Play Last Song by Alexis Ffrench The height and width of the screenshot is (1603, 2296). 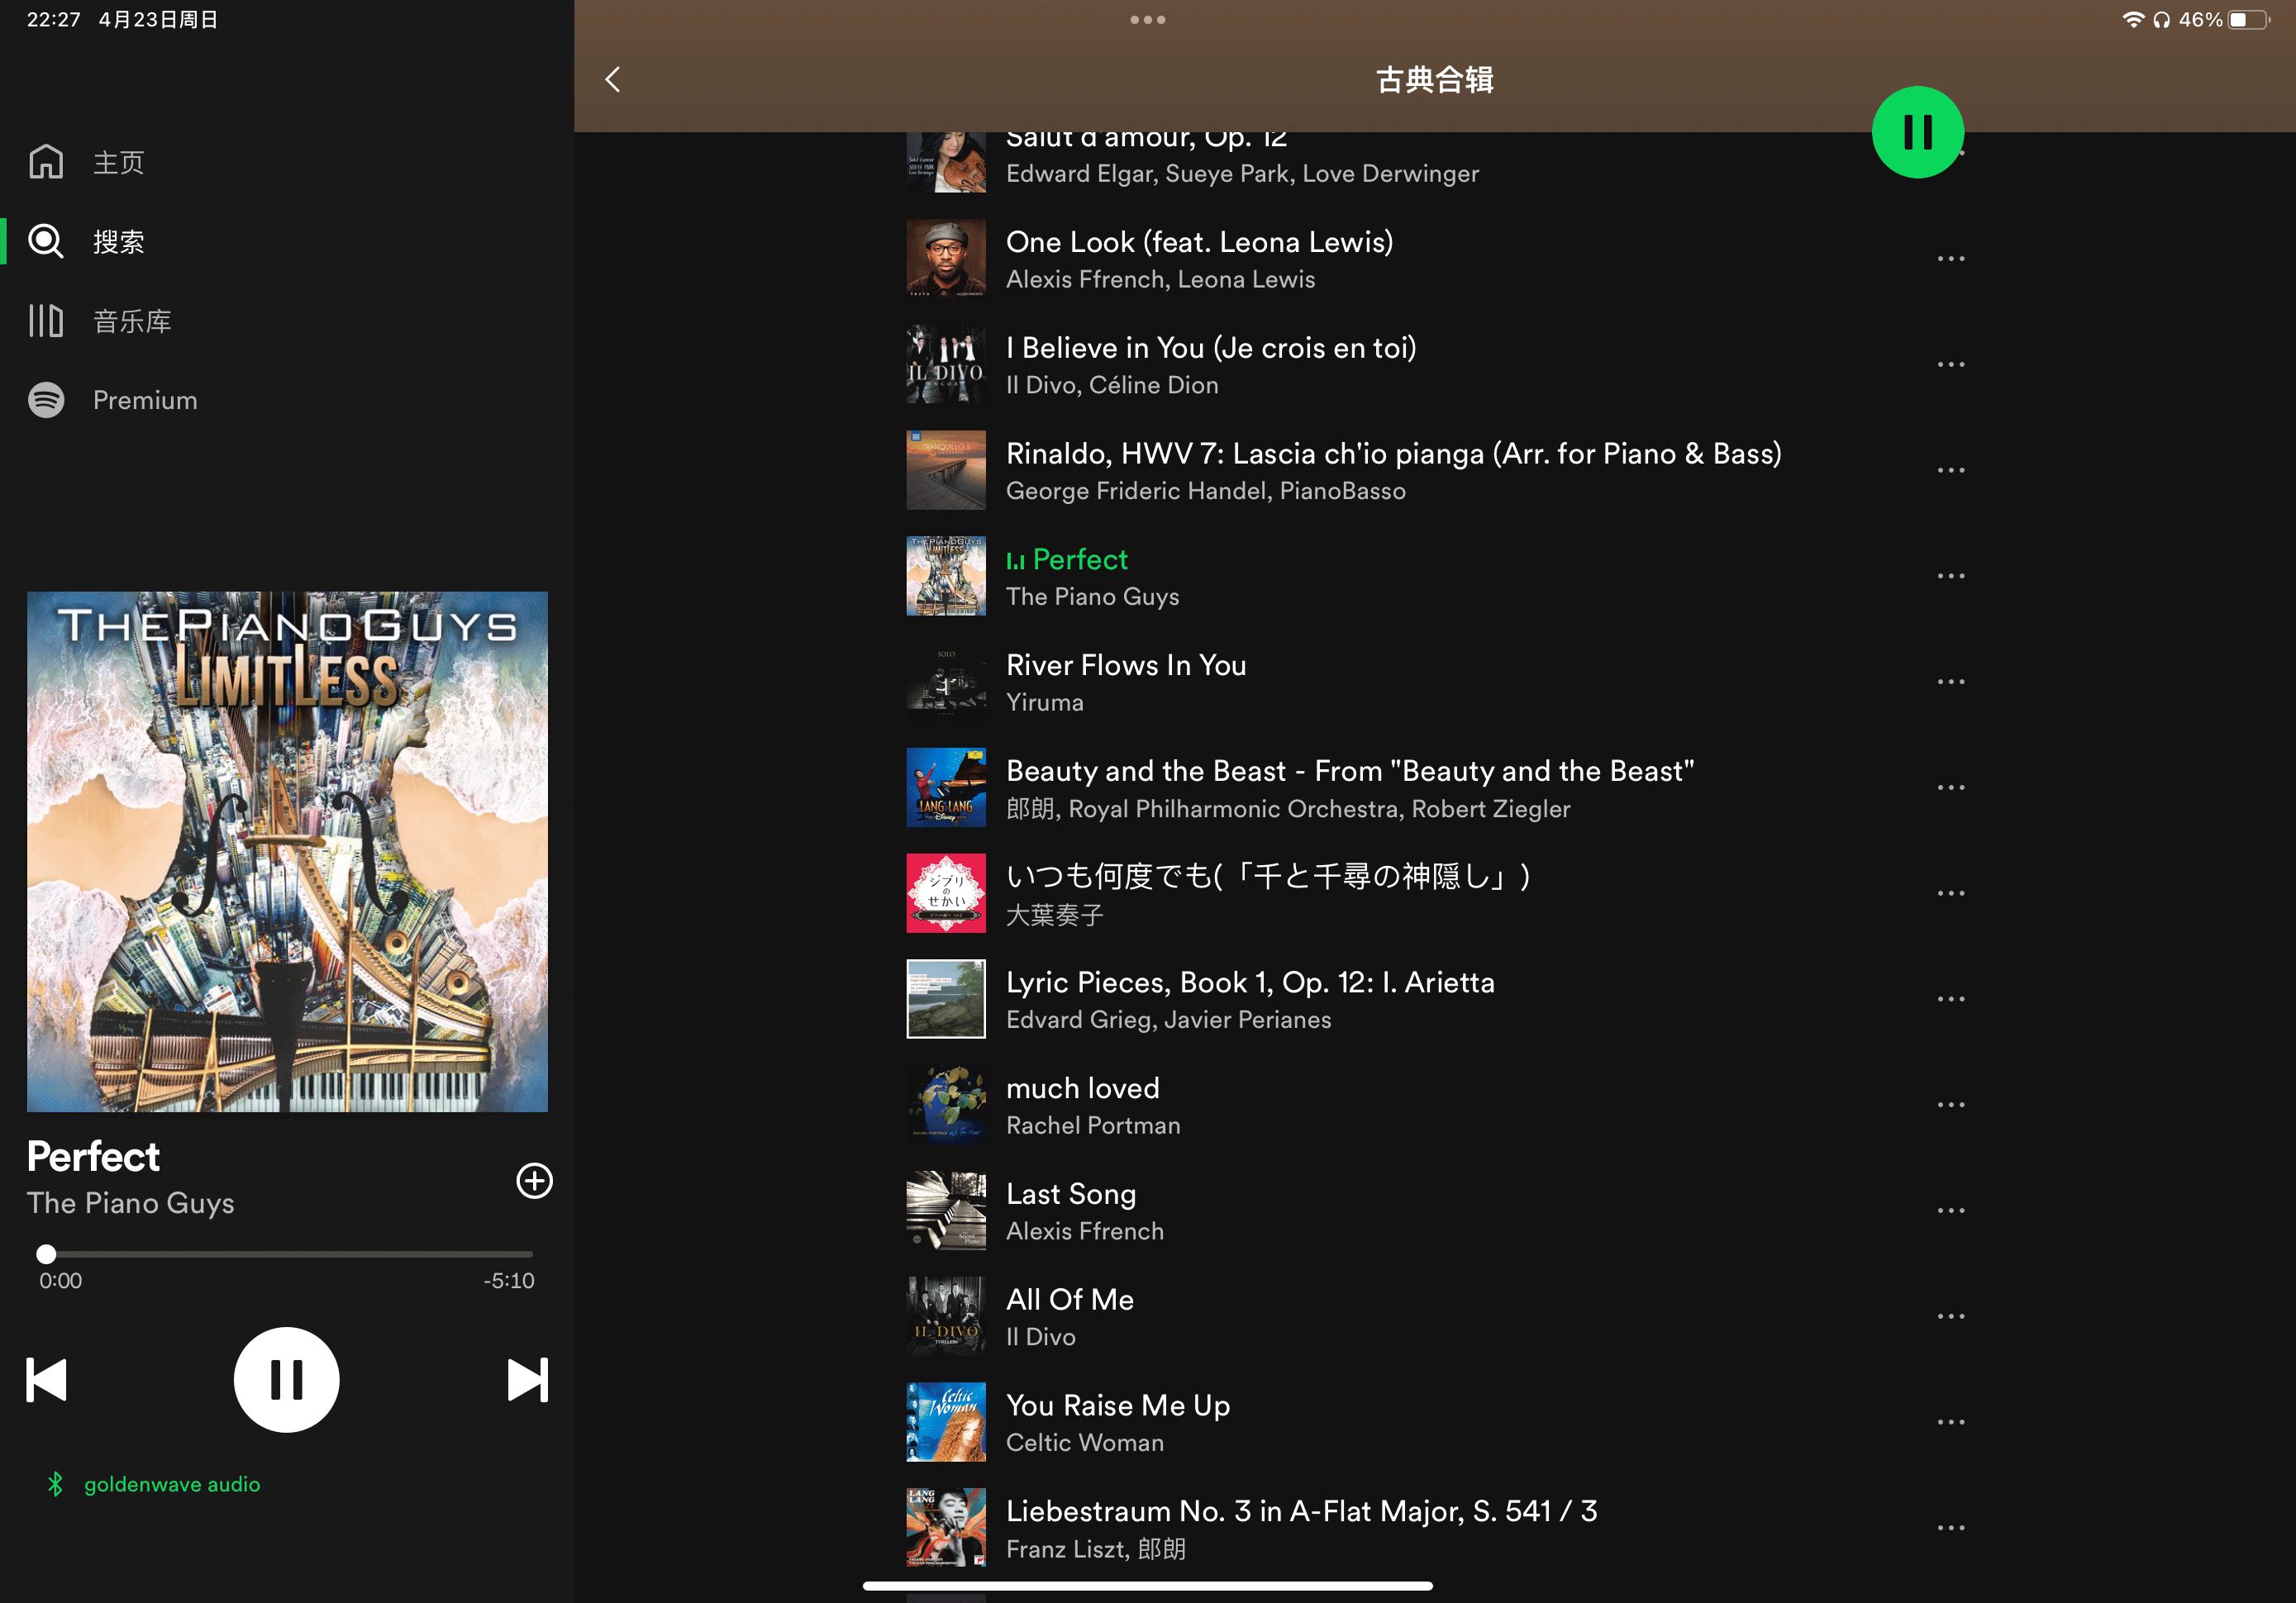[x=1436, y=1211]
